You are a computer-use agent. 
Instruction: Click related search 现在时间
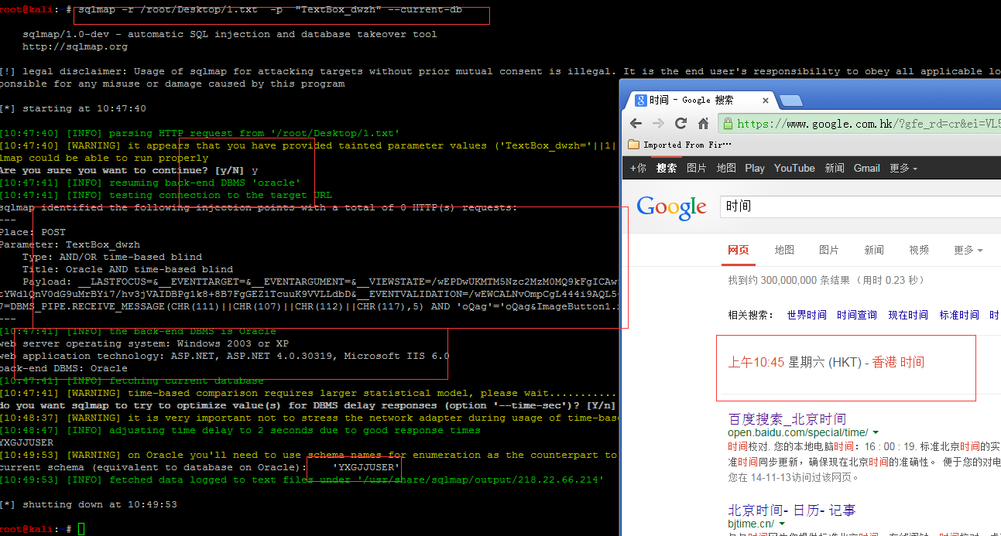(x=908, y=315)
